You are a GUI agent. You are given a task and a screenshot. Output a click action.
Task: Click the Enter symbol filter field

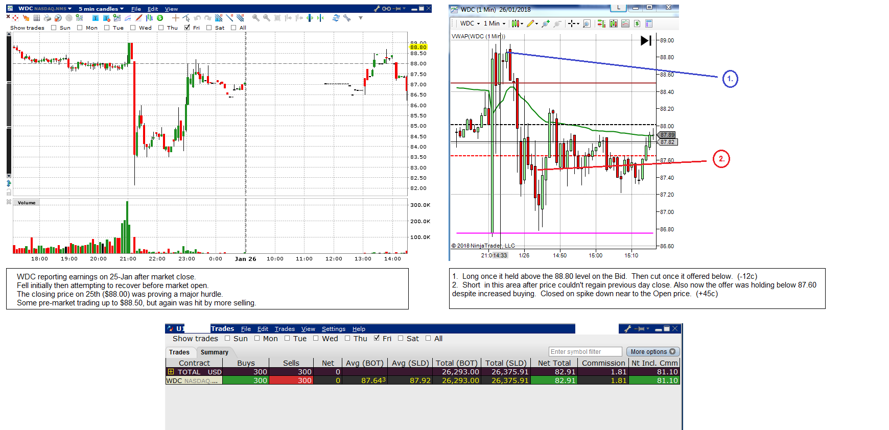586,352
